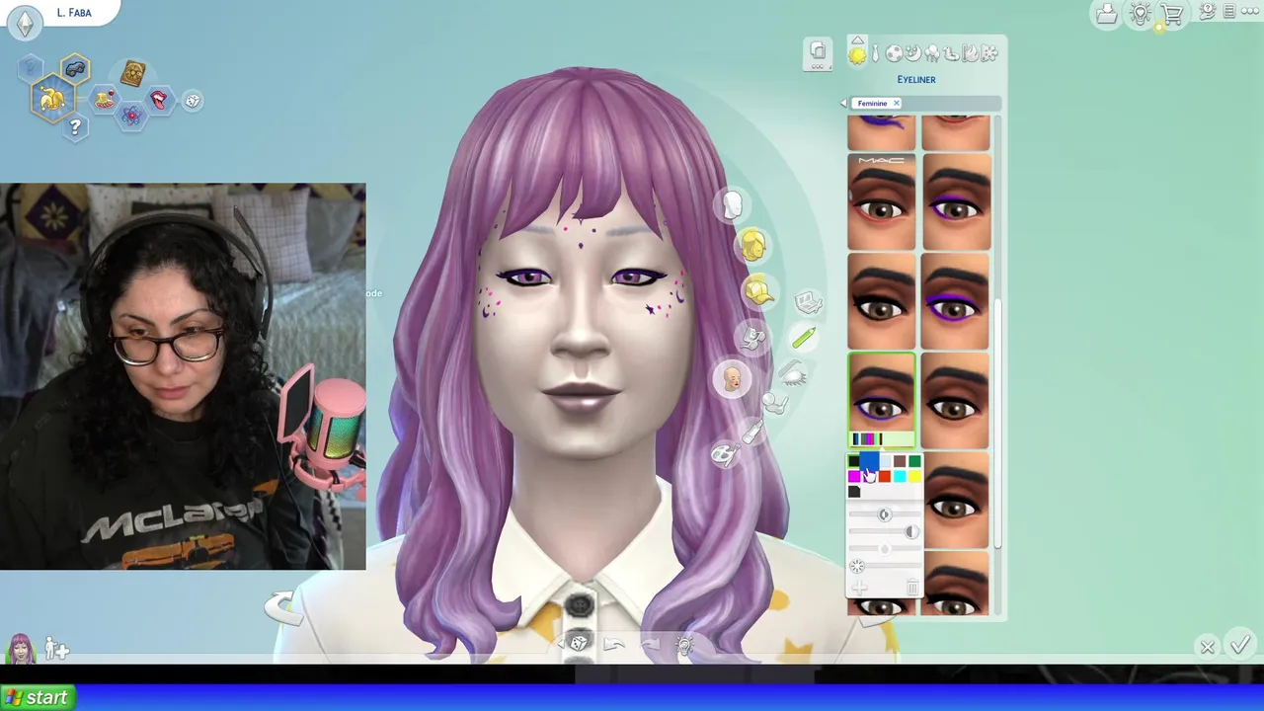This screenshot has width=1264, height=711.
Task: Select the MAC red eyeliner thumbnail
Action: tap(882, 201)
